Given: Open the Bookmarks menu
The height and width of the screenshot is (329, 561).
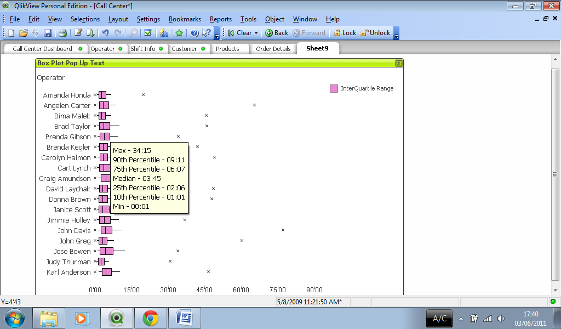Looking at the screenshot, I should pos(185,19).
